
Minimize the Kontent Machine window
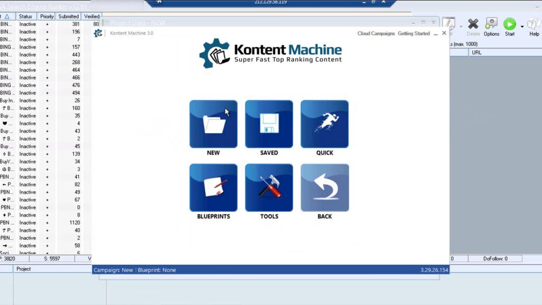[x=436, y=33]
